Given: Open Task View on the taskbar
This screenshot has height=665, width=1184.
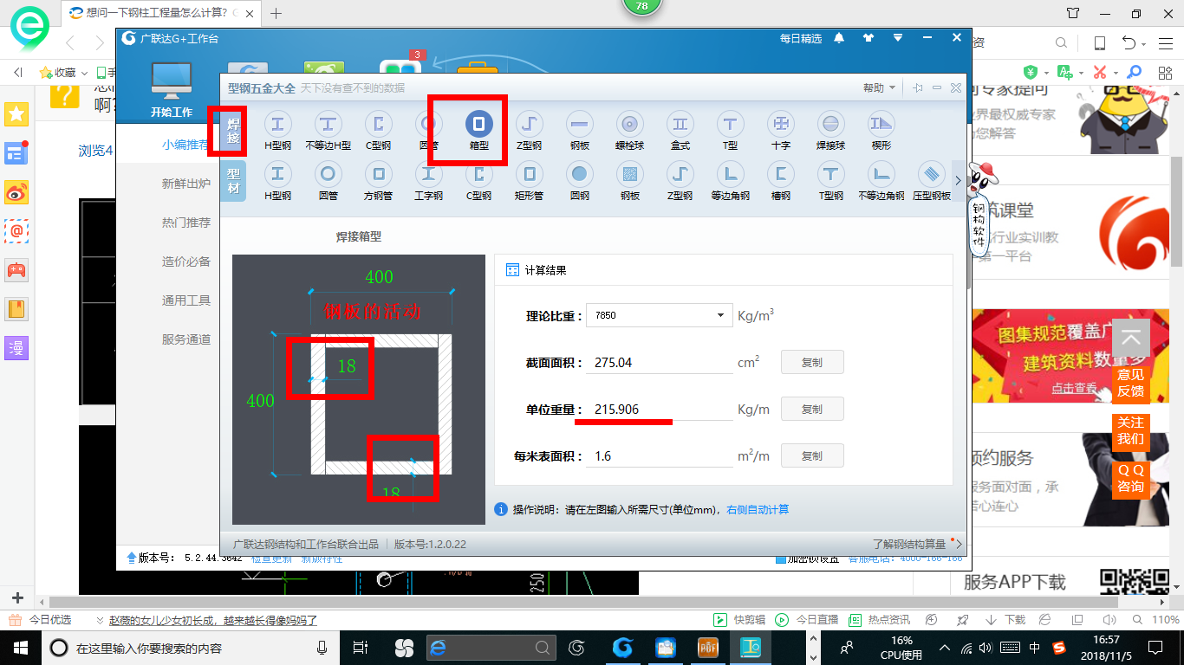Looking at the screenshot, I should [x=361, y=648].
